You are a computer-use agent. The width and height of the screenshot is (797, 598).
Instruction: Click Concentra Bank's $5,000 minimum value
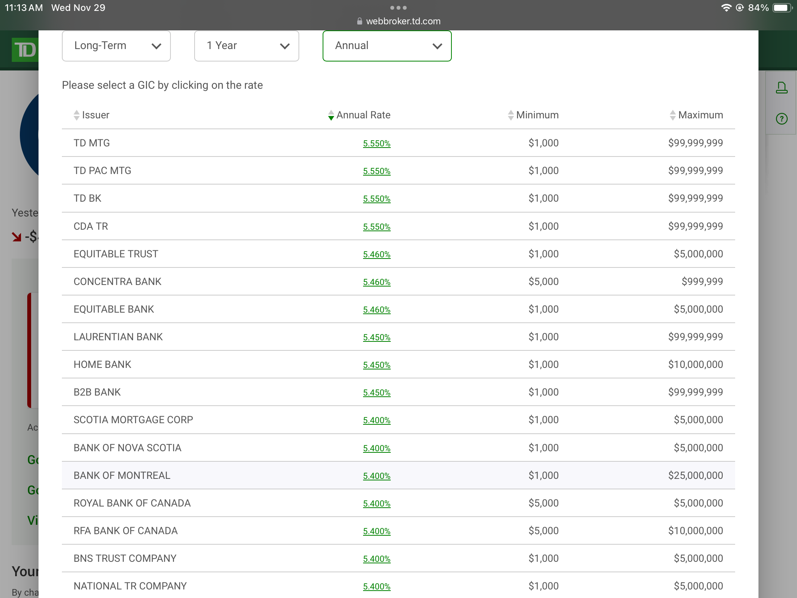(543, 282)
